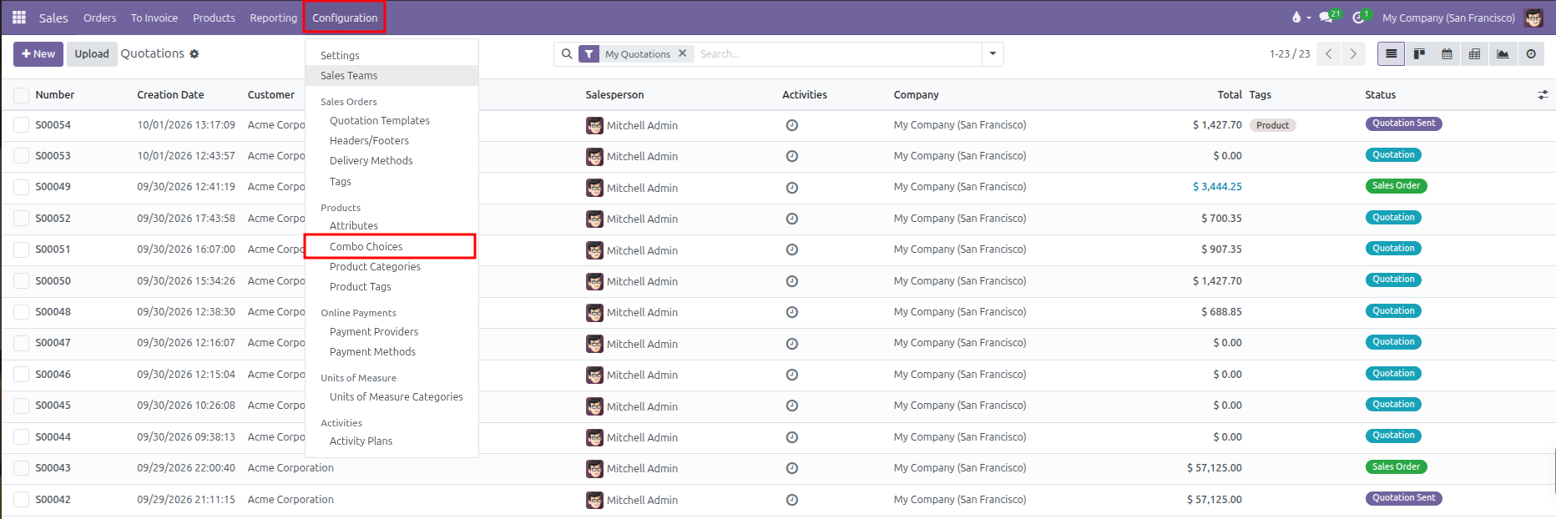The width and height of the screenshot is (1556, 519).
Task: Open the Reporting menu
Action: pyautogui.click(x=273, y=18)
